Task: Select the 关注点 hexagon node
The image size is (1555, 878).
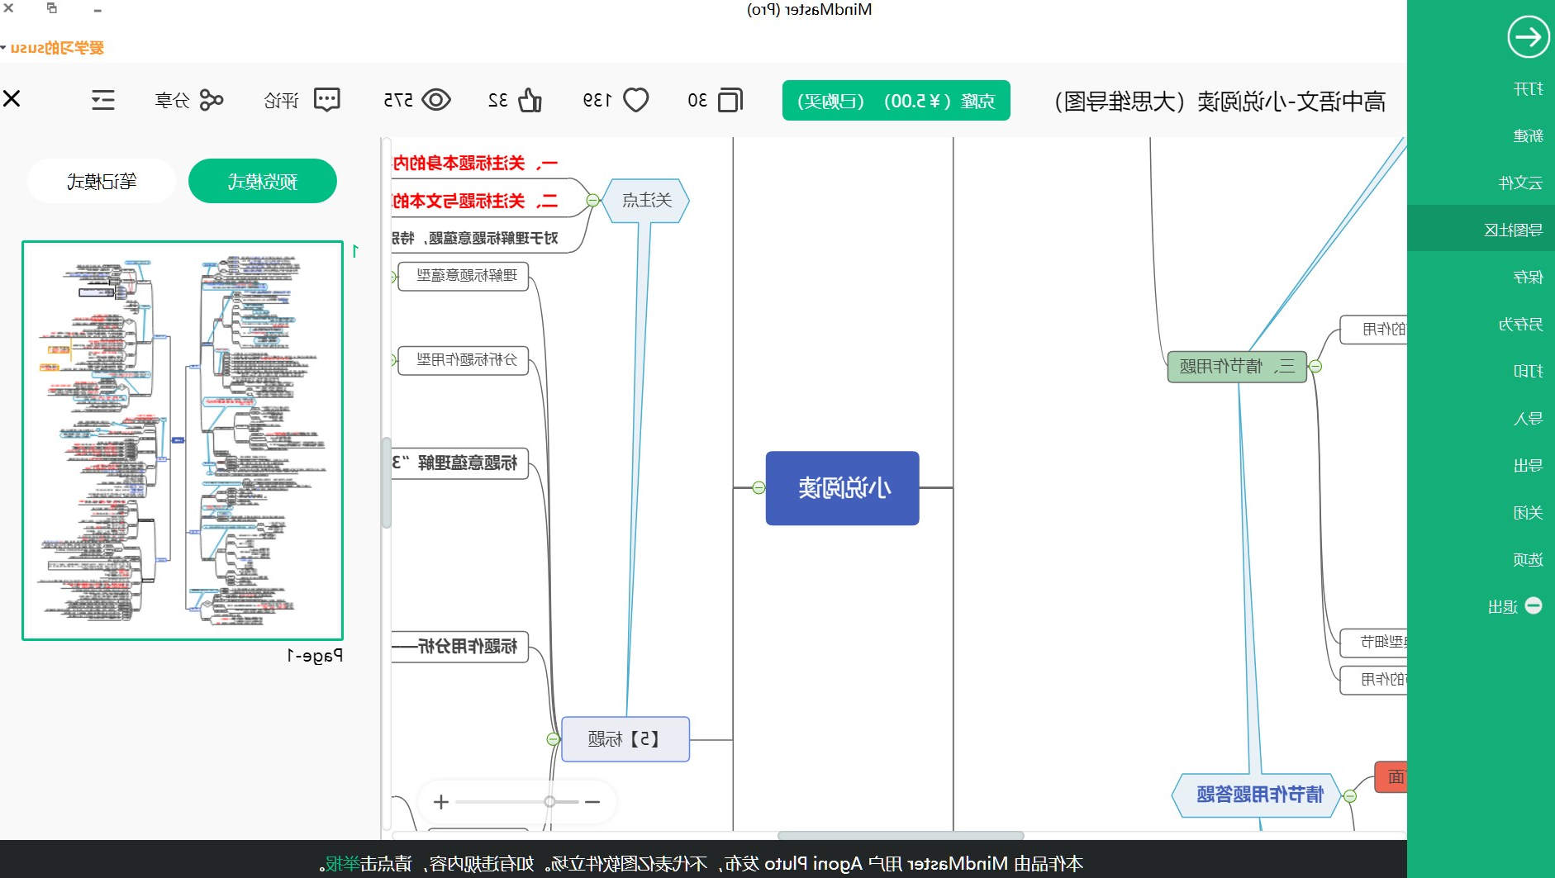Action: (x=646, y=201)
